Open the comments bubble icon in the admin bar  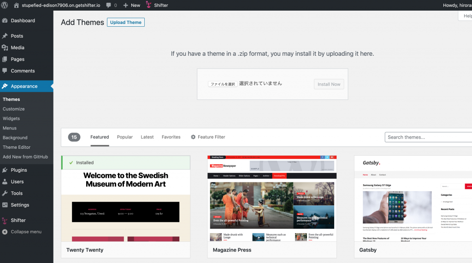pos(108,5)
